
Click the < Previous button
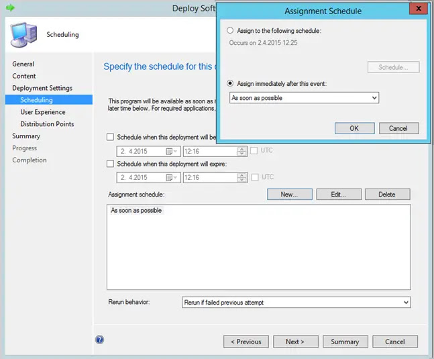coord(246,342)
